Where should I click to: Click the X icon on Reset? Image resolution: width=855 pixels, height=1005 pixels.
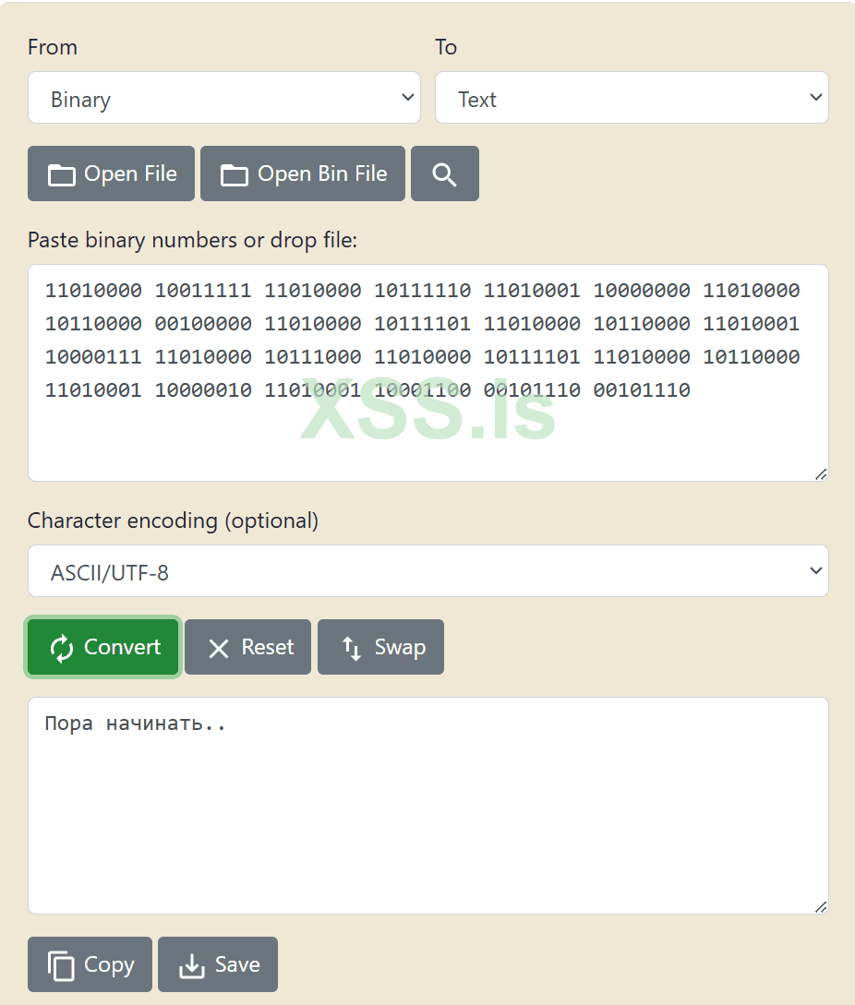pyautogui.click(x=219, y=648)
